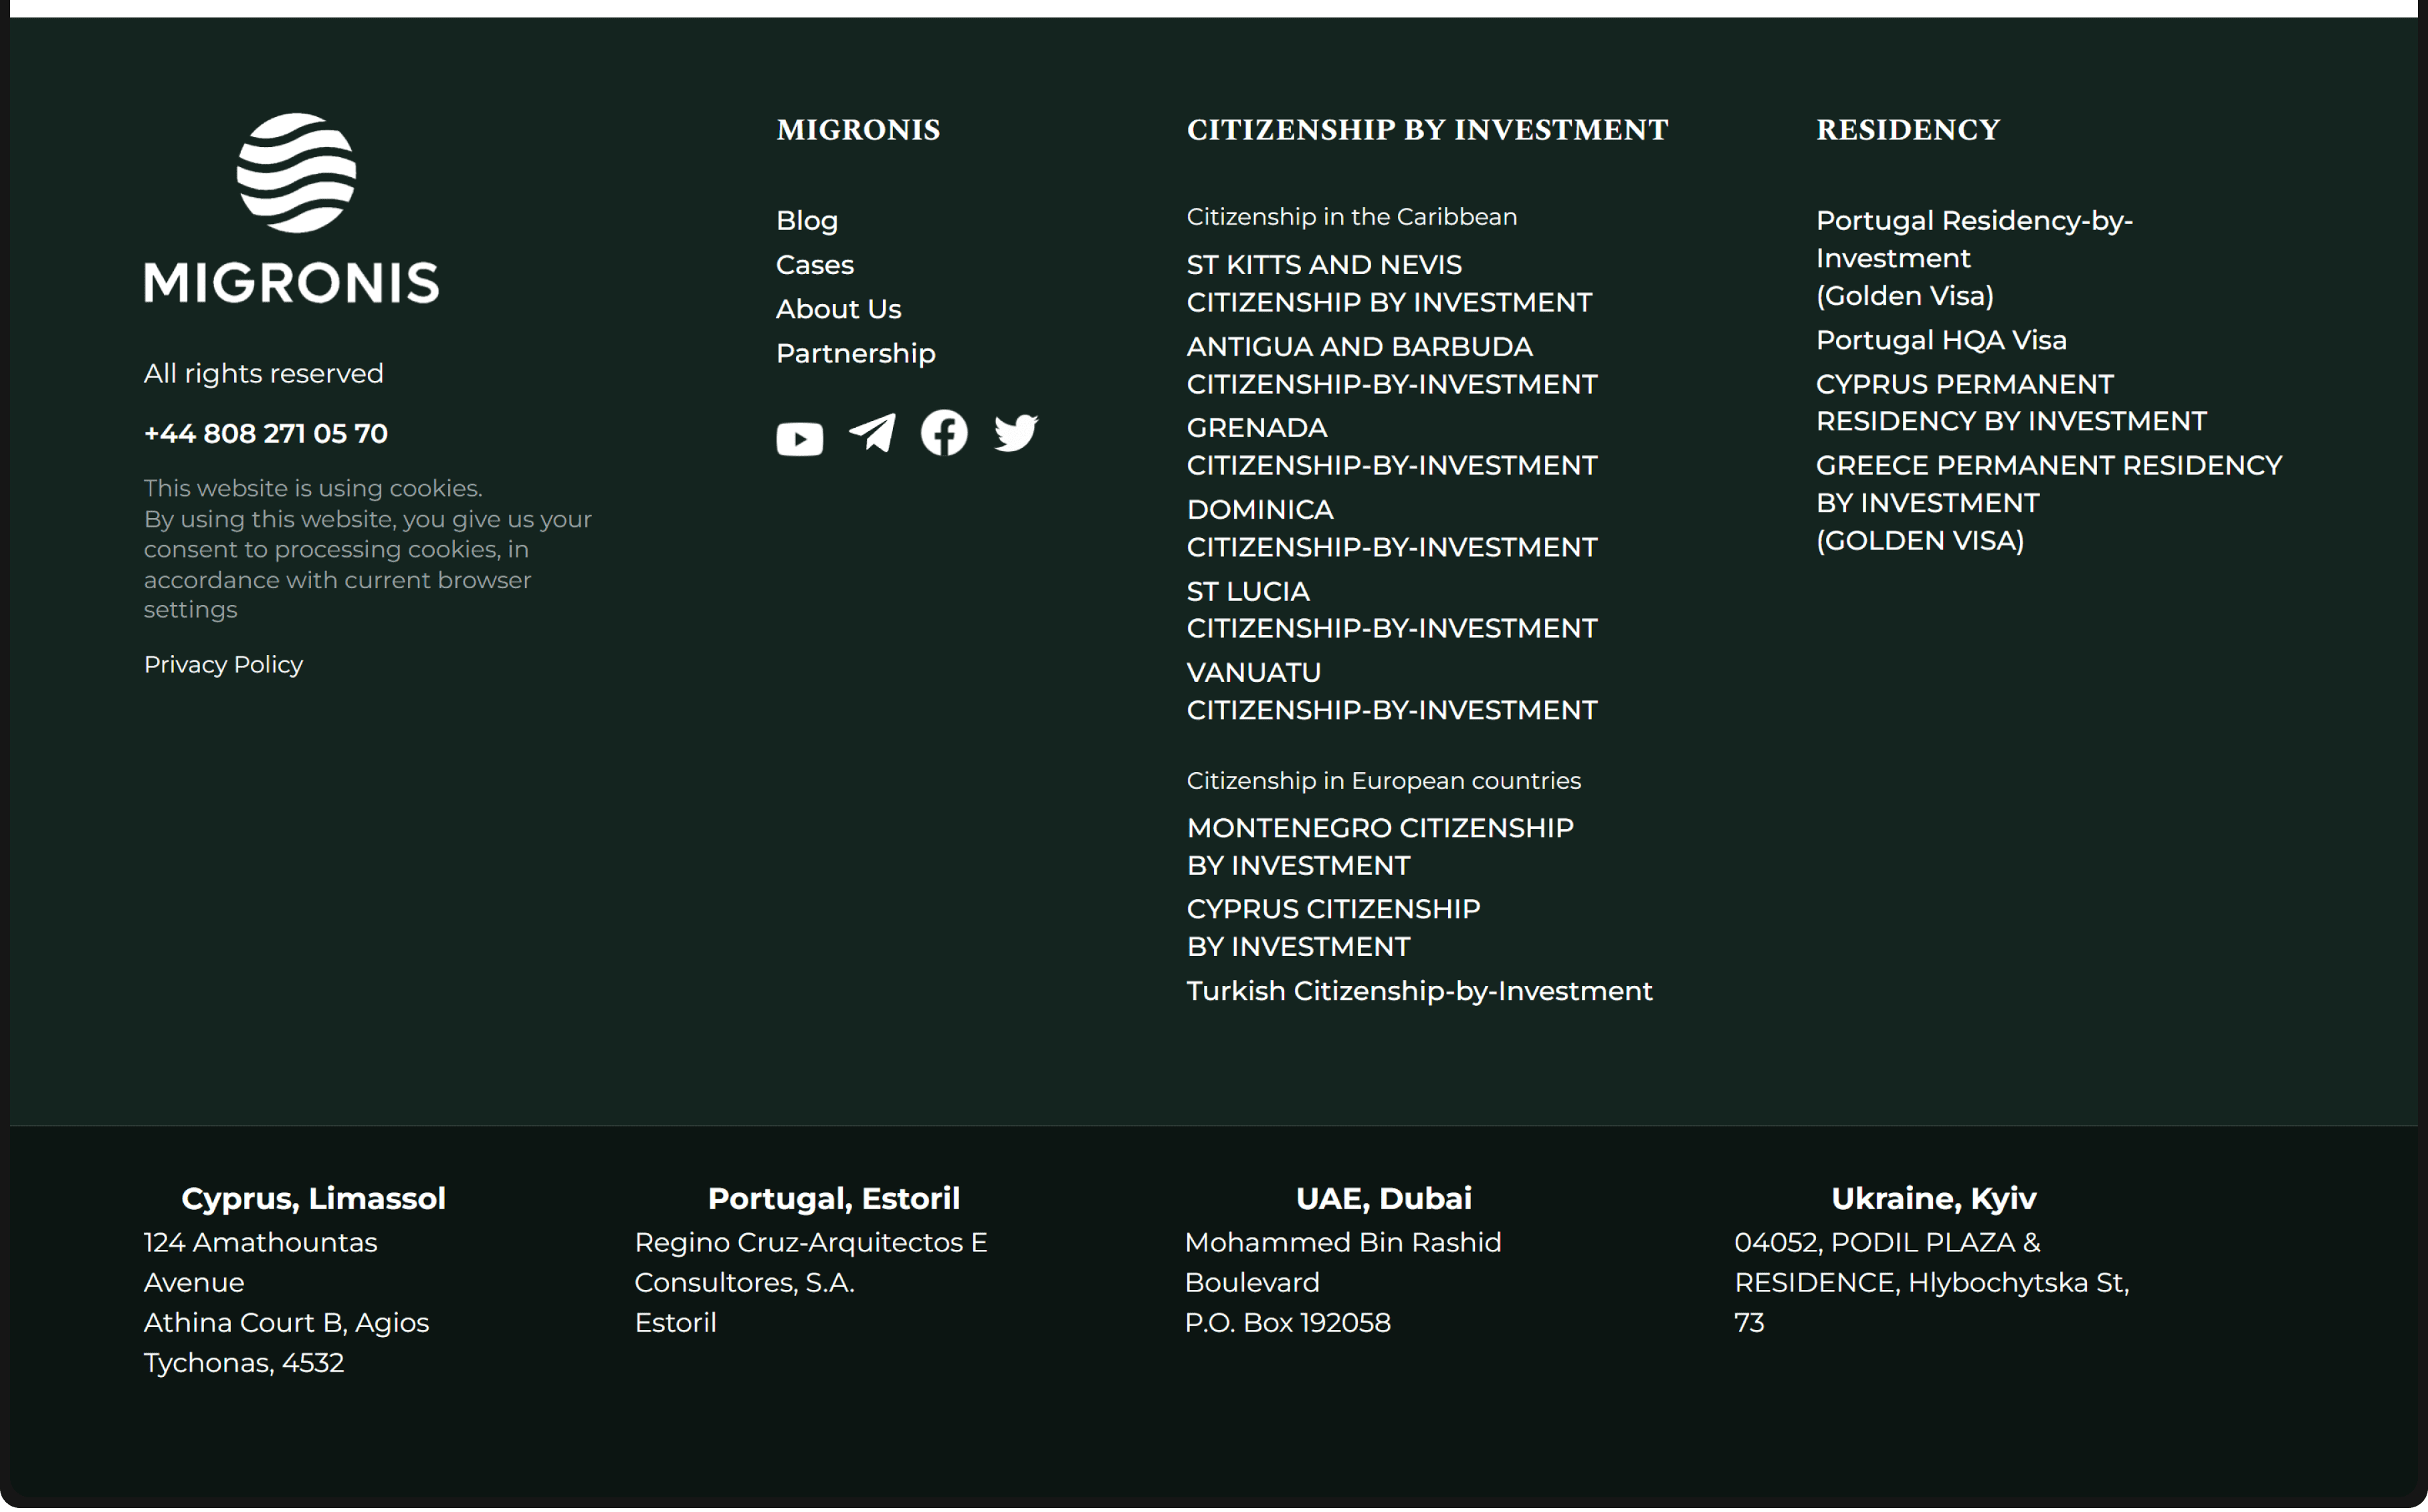Open Turkish Citizenship-by-Investment link
The image size is (2428, 1512).
[1419, 991]
